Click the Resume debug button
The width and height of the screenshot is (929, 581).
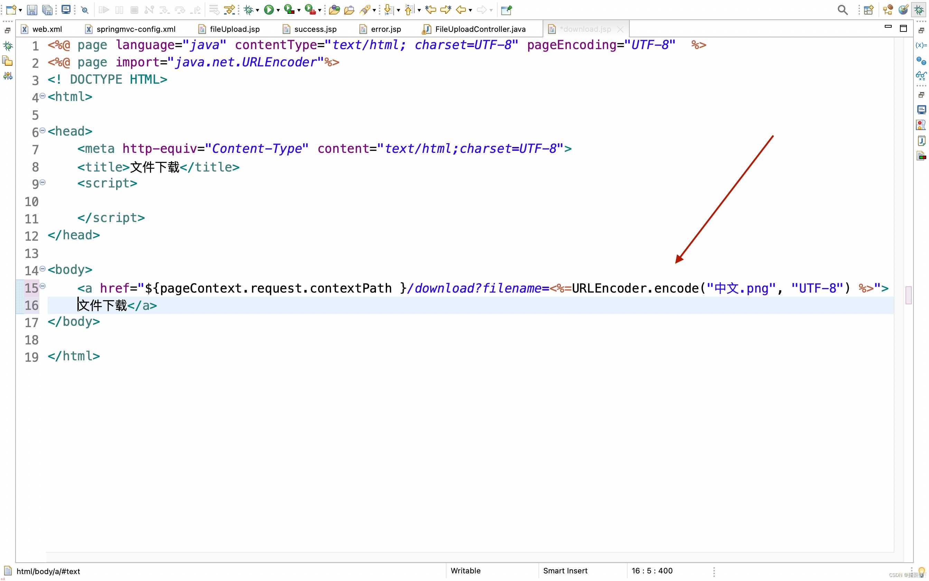tap(104, 10)
